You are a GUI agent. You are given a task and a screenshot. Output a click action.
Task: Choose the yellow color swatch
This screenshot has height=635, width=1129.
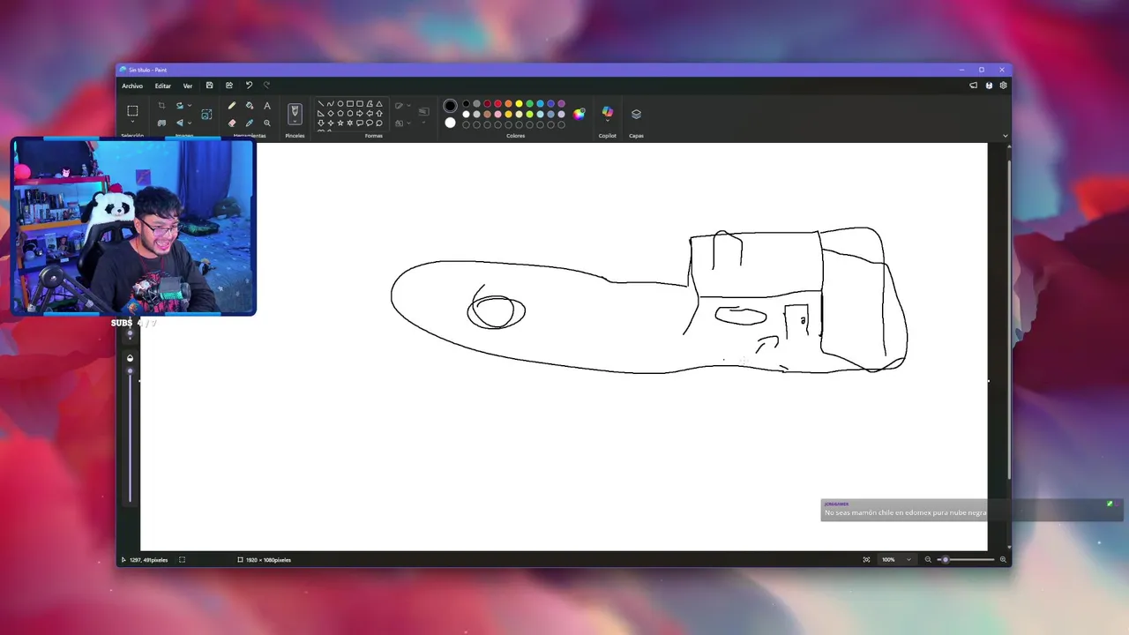pos(519,104)
